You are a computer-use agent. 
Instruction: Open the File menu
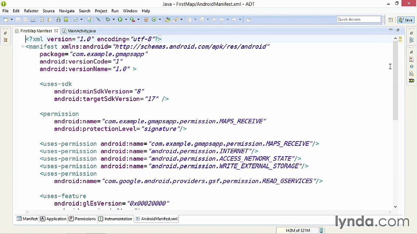coord(6,11)
